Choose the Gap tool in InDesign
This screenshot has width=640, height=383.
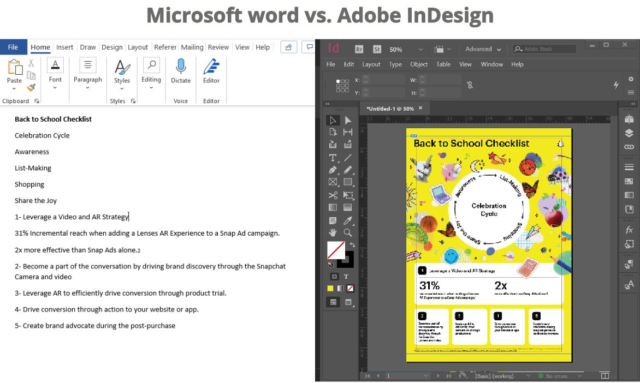pos(348,132)
